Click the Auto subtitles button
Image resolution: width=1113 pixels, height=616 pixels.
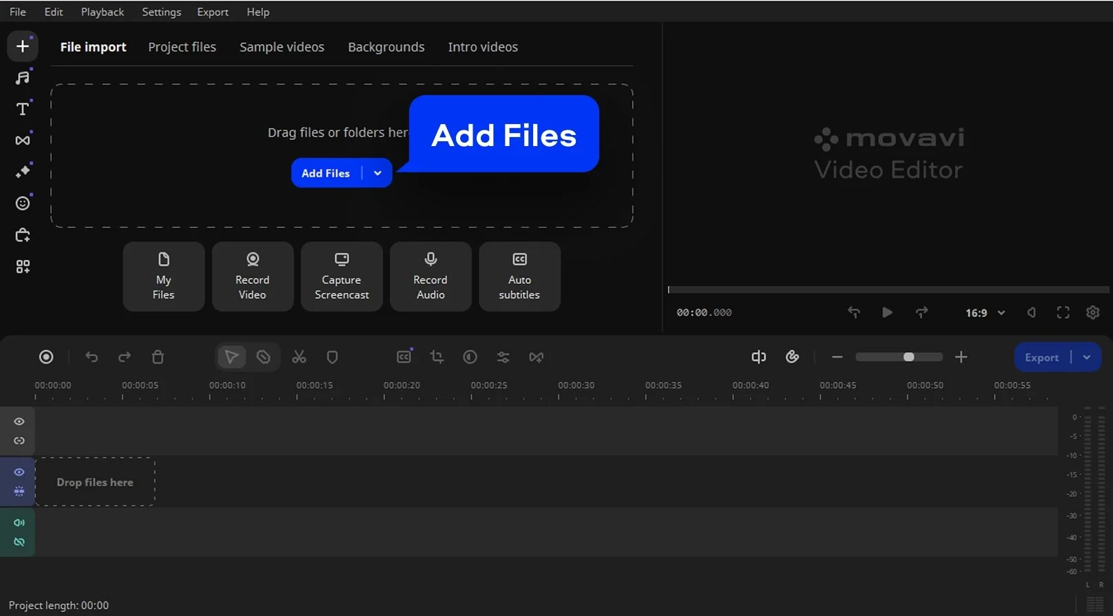tap(519, 276)
